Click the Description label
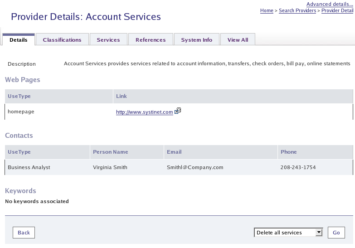This screenshot has width=355, height=248. click(21, 64)
